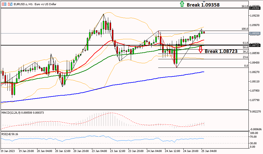Click 1.09230 on the price scale
The image size is (263, 154).
255,16
